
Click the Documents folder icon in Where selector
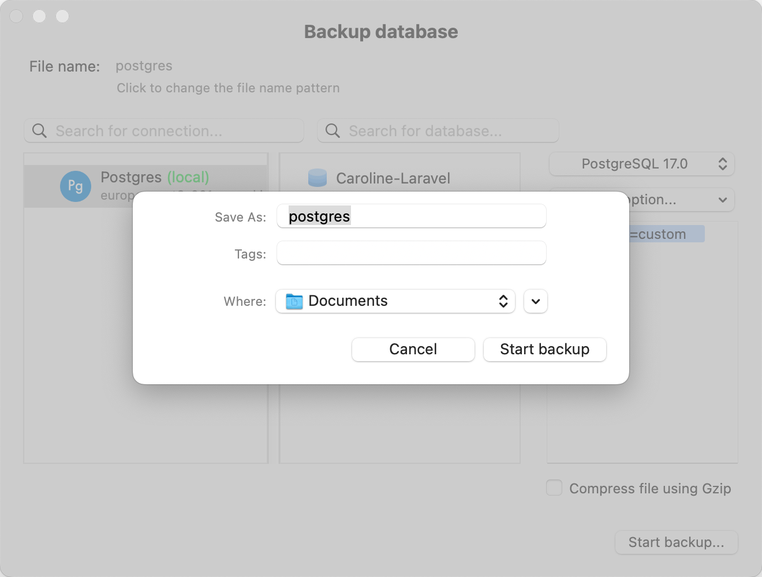294,301
